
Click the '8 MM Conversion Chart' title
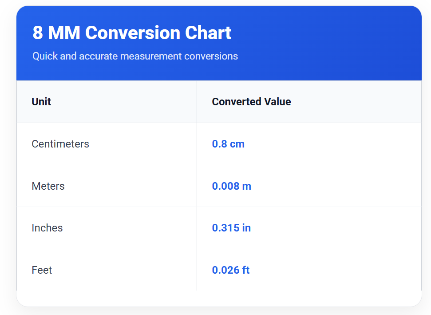point(132,33)
